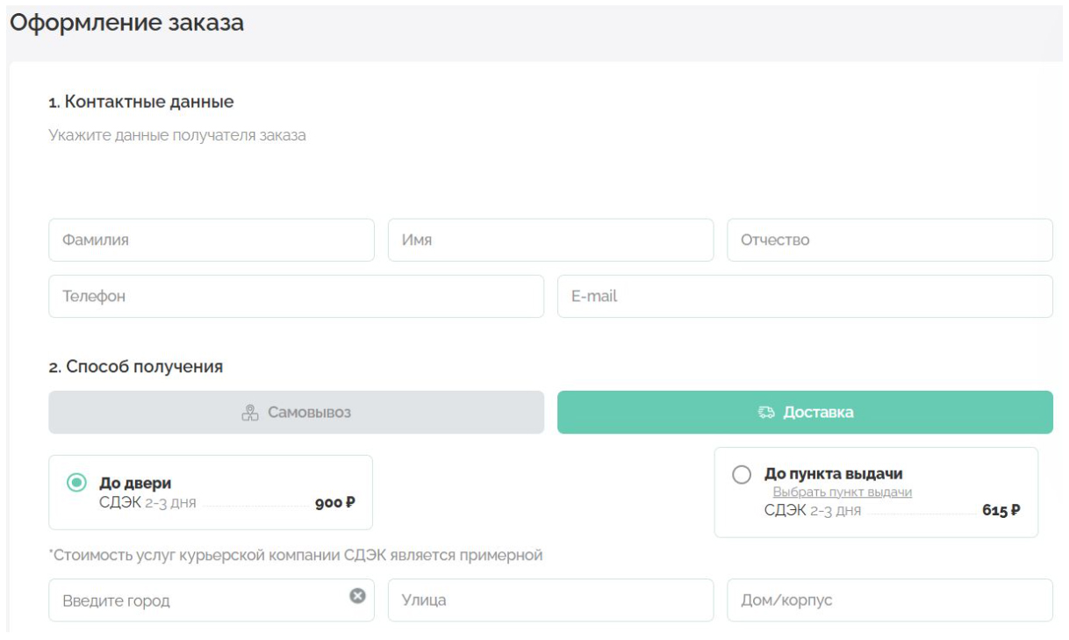Click the 900 ₽ door delivery price
This screenshot has height=640, width=1069.
[334, 503]
